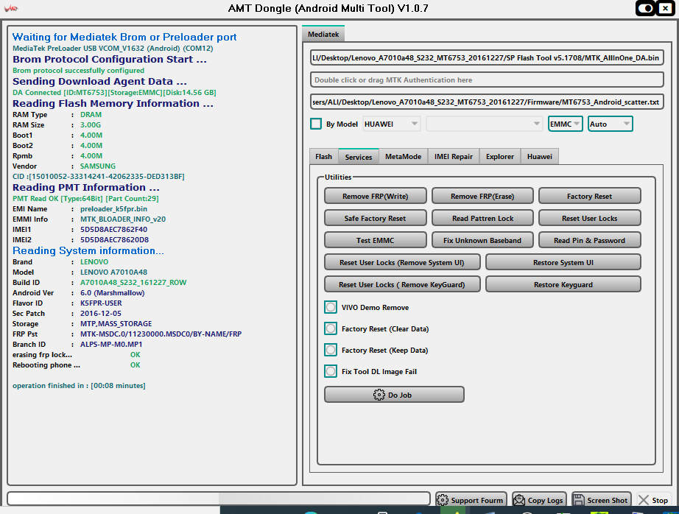The width and height of the screenshot is (679, 514).
Task: Select Fix Tool DL Image Fail option
Action: [331, 371]
